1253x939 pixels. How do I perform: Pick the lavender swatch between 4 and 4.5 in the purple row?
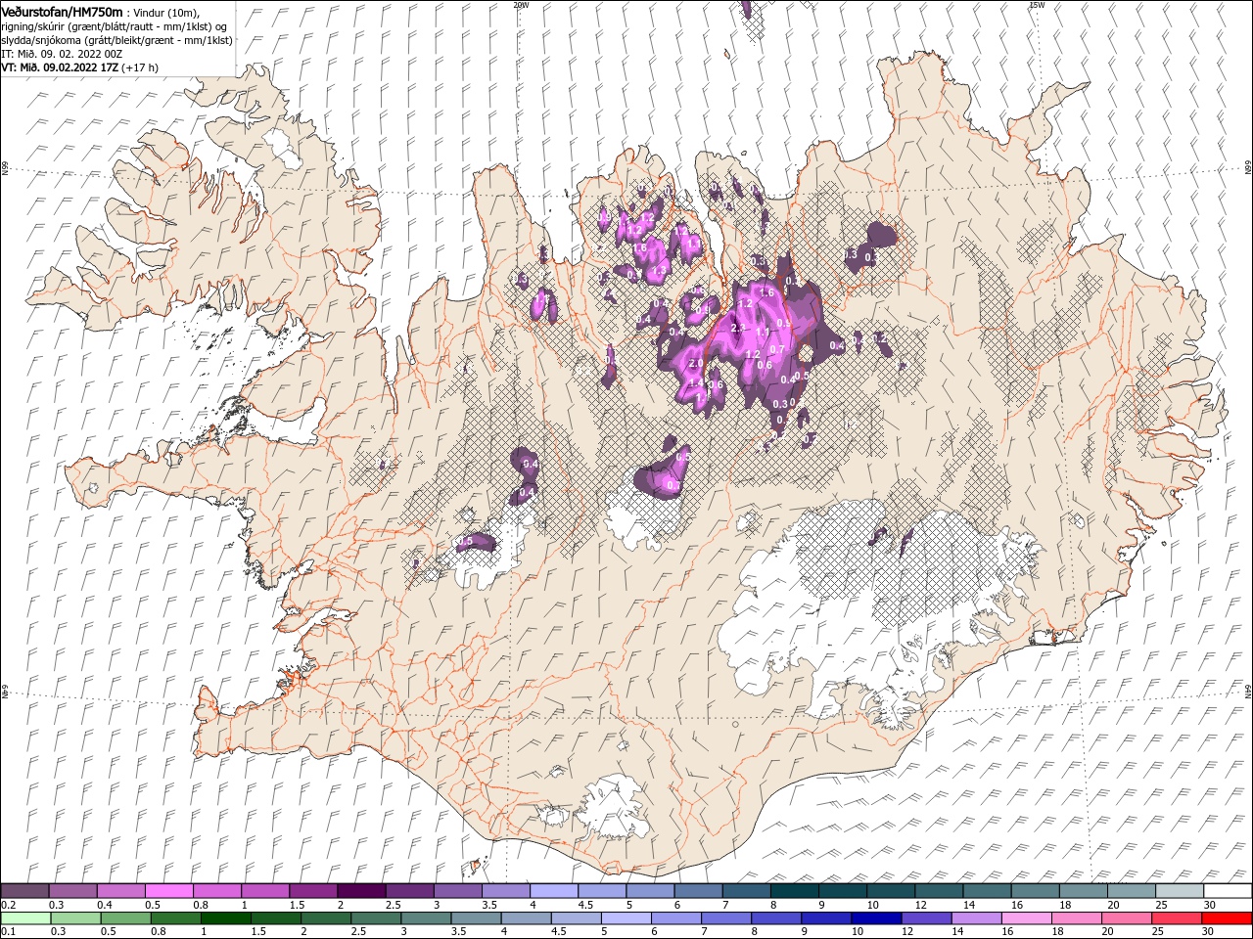click(554, 891)
